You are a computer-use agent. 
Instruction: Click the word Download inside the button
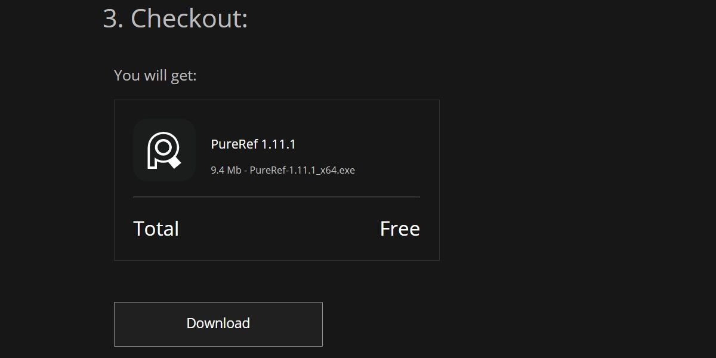pyautogui.click(x=218, y=323)
